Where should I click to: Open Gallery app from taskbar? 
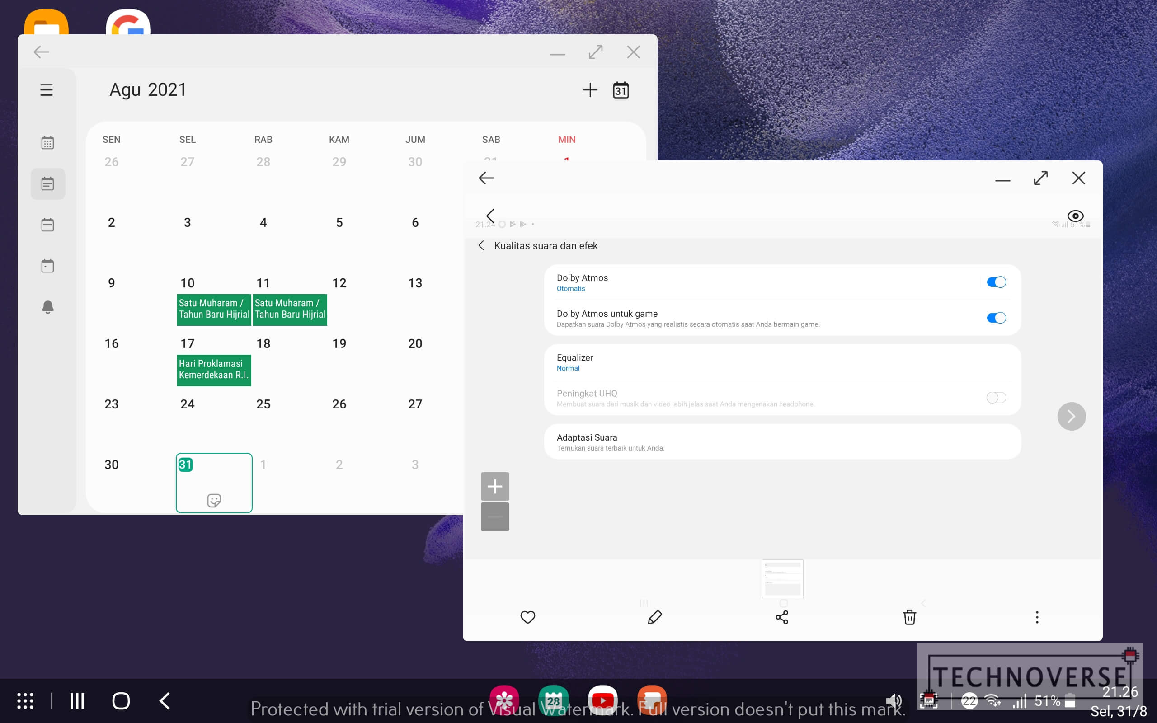coord(504,700)
